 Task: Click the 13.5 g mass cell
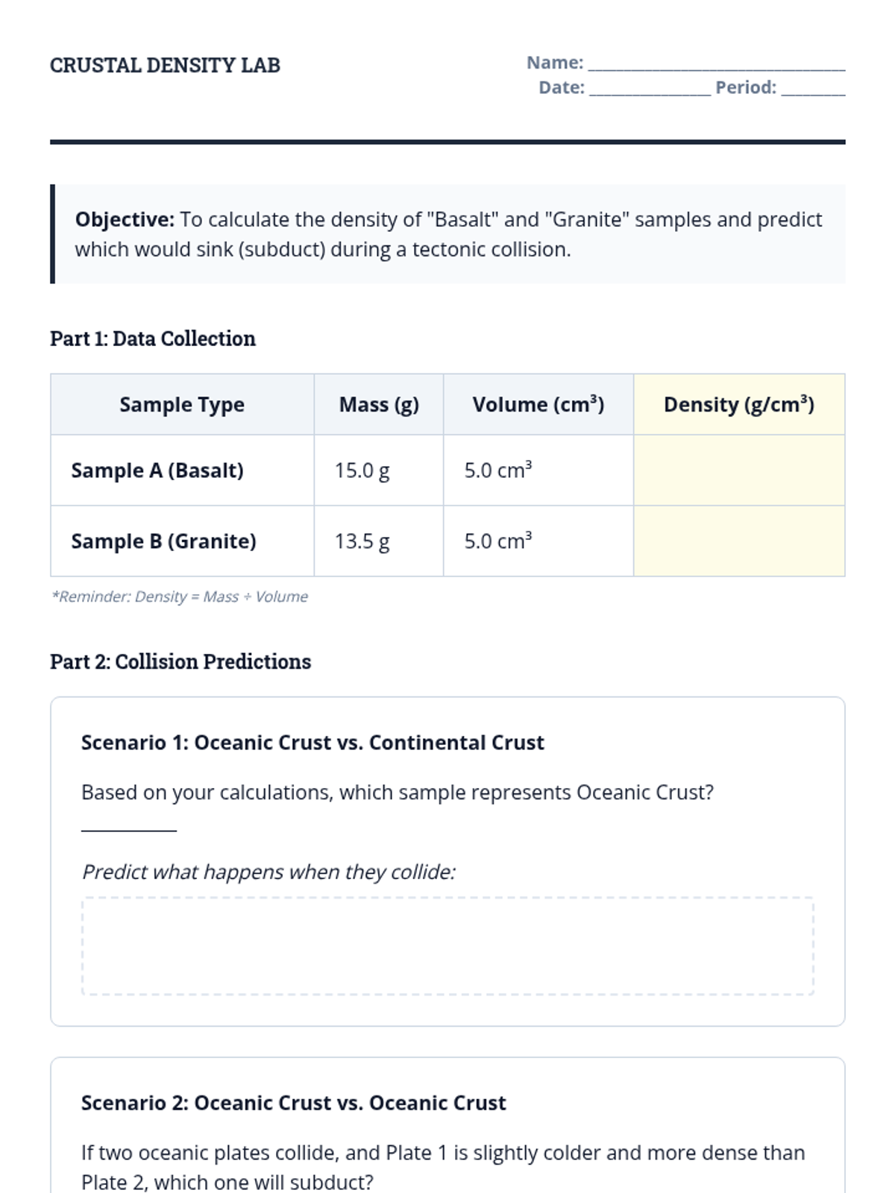coord(362,541)
